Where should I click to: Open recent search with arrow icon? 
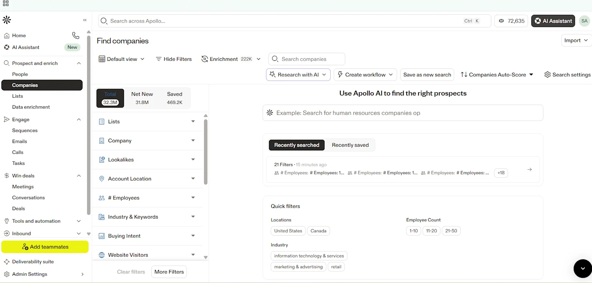coord(529,170)
